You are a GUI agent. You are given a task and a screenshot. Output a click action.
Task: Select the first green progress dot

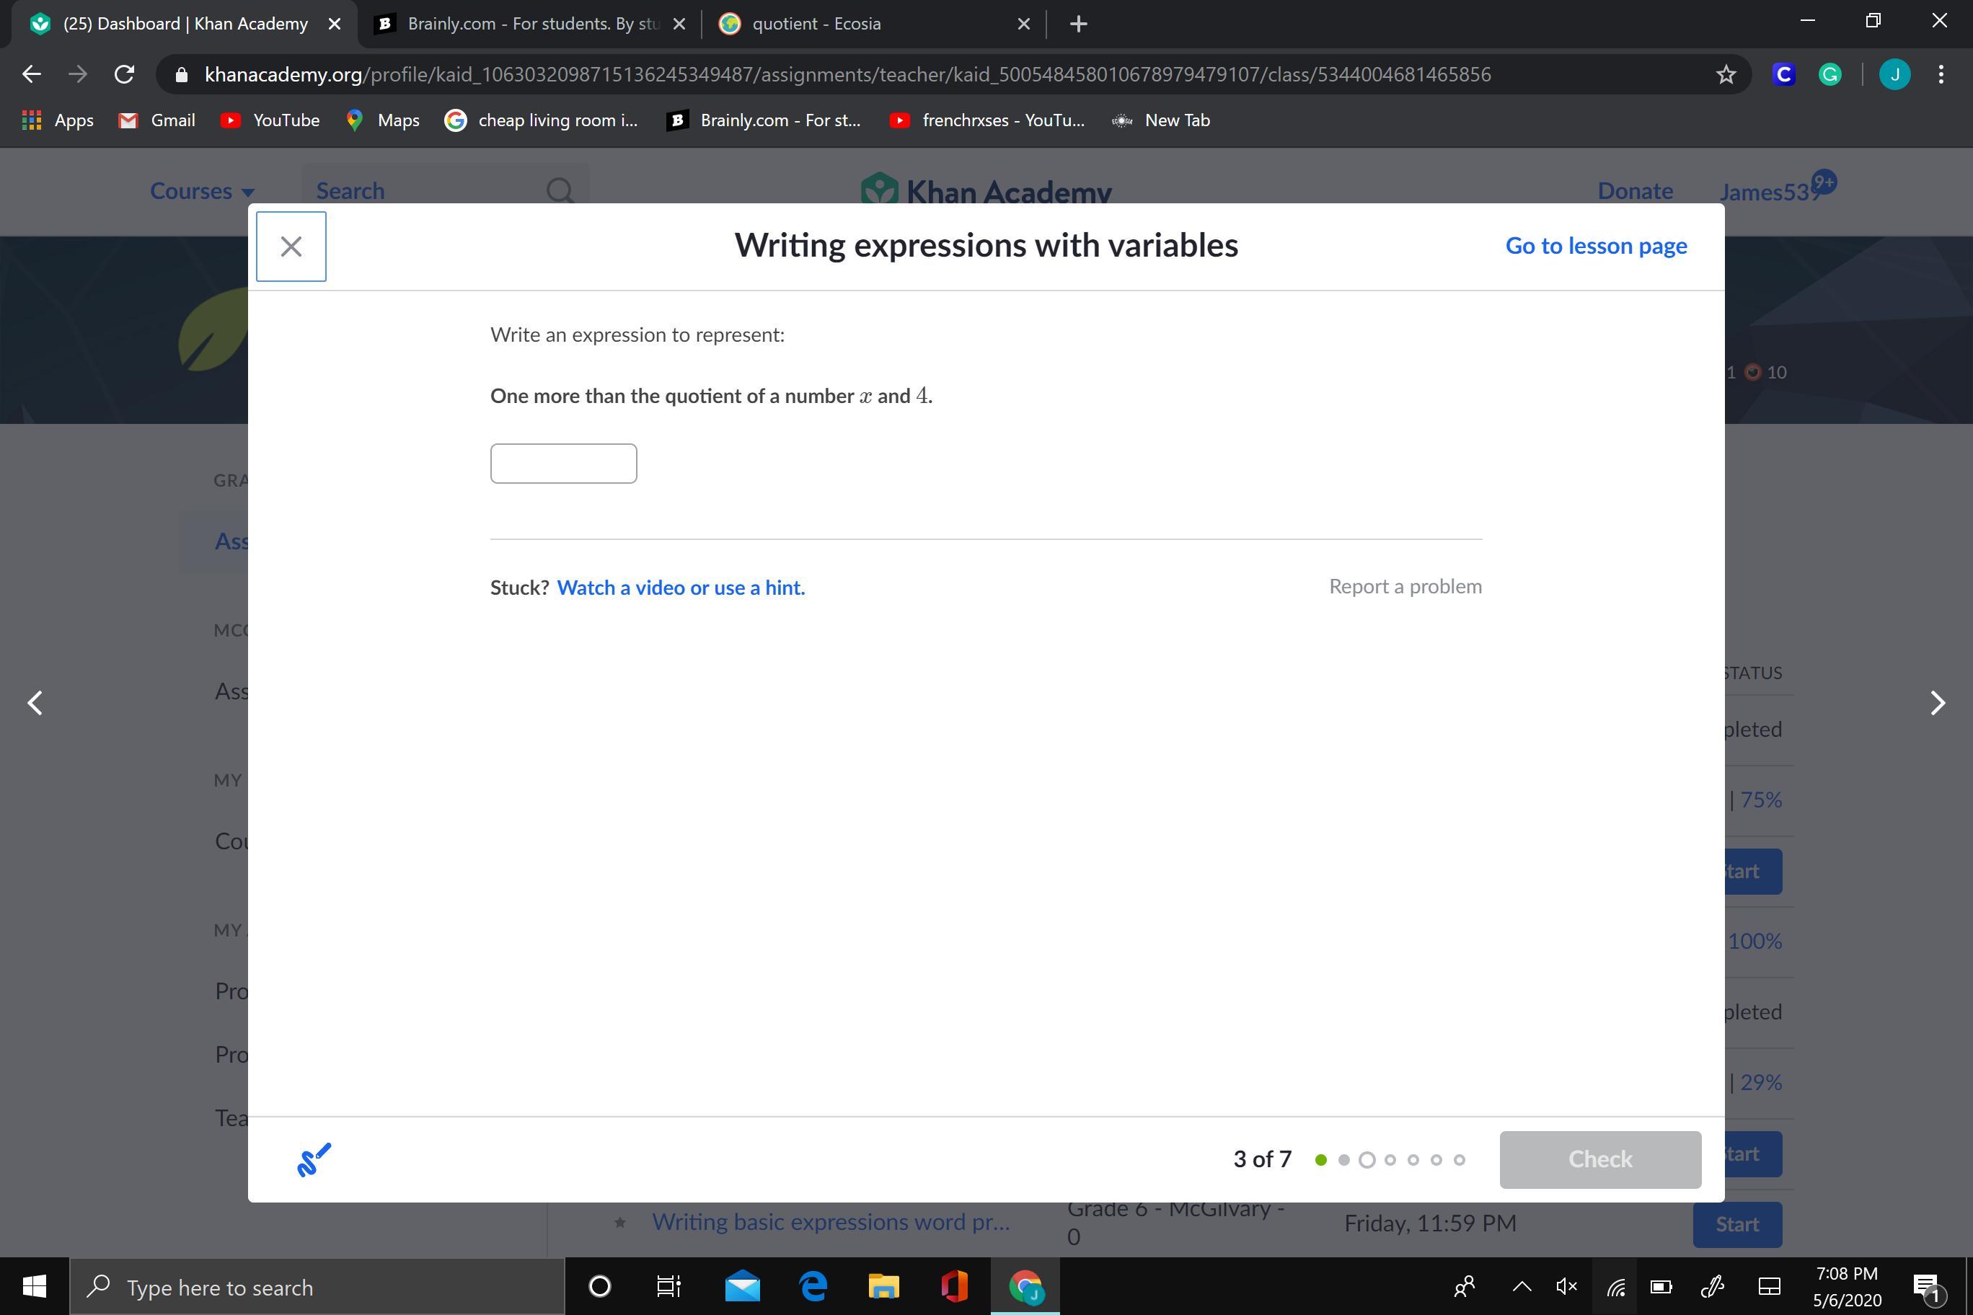point(1321,1160)
